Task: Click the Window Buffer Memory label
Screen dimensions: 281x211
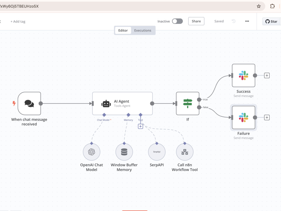Action: [x=124, y=167]
